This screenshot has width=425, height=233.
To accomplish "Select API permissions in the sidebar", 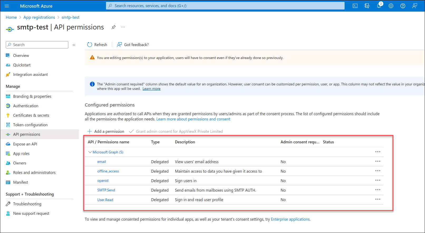I will (x=40, y=134).
